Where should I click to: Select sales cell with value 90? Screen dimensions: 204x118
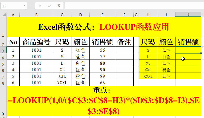103,69
